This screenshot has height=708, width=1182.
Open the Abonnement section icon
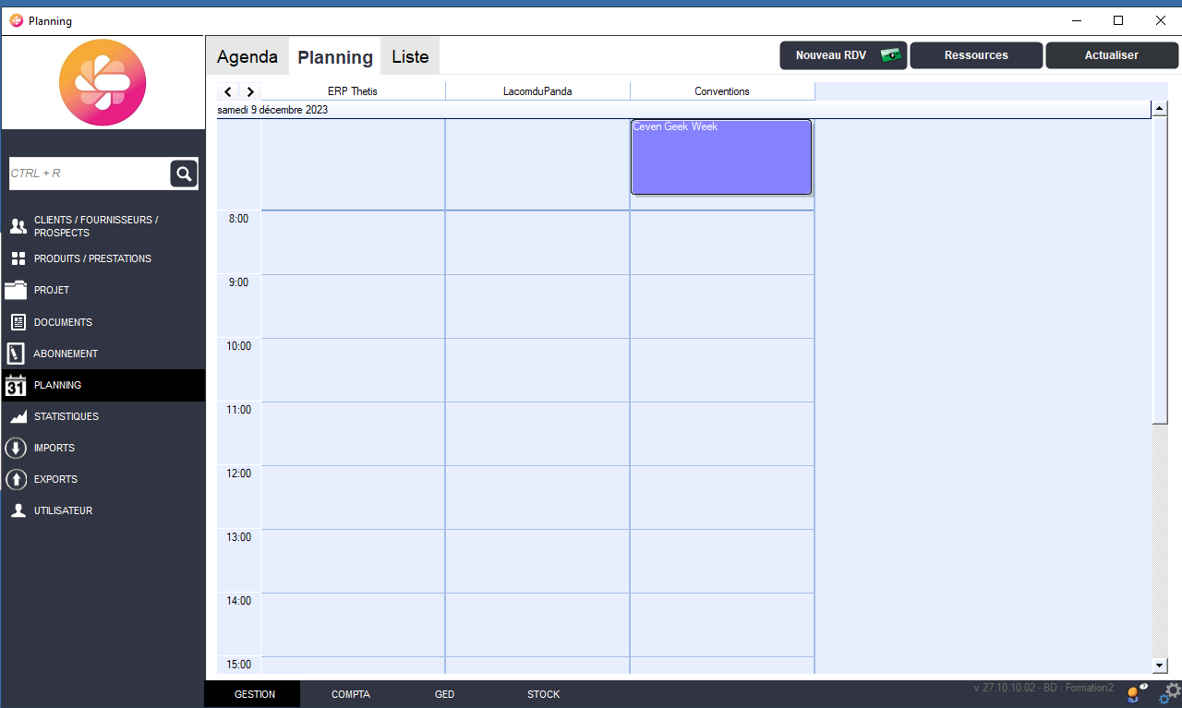(x=16, y=354)
